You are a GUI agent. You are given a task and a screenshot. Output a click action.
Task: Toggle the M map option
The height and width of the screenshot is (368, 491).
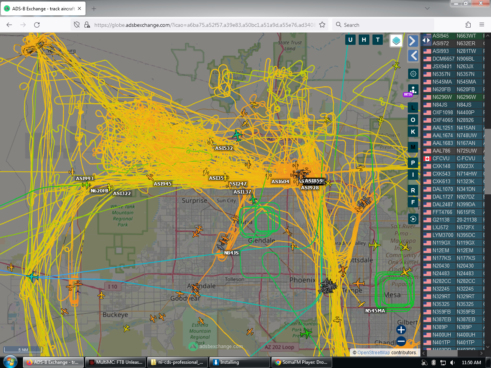point(413,147)
